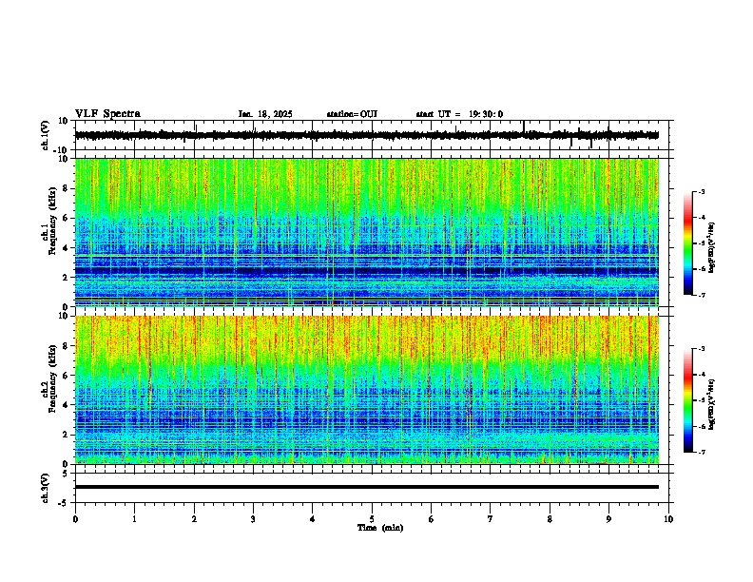This screenshot has width=753, height=582.
Task: Click the "ch.3(V)" waveform axis label
Action: [46, 488]
